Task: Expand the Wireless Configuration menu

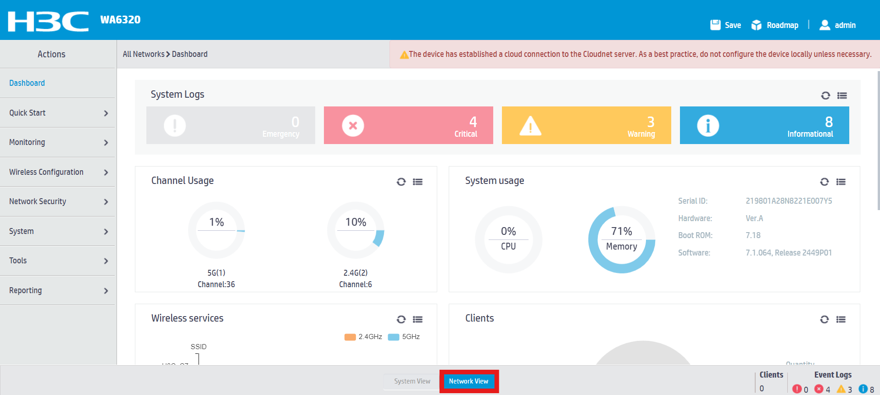Action: pyautogui.click(x=57, y=172)
